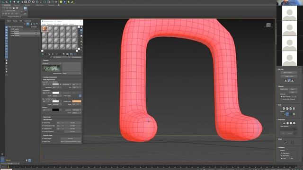Click Select by Material icon
The image size is (303, 170).
coord(81,47)
